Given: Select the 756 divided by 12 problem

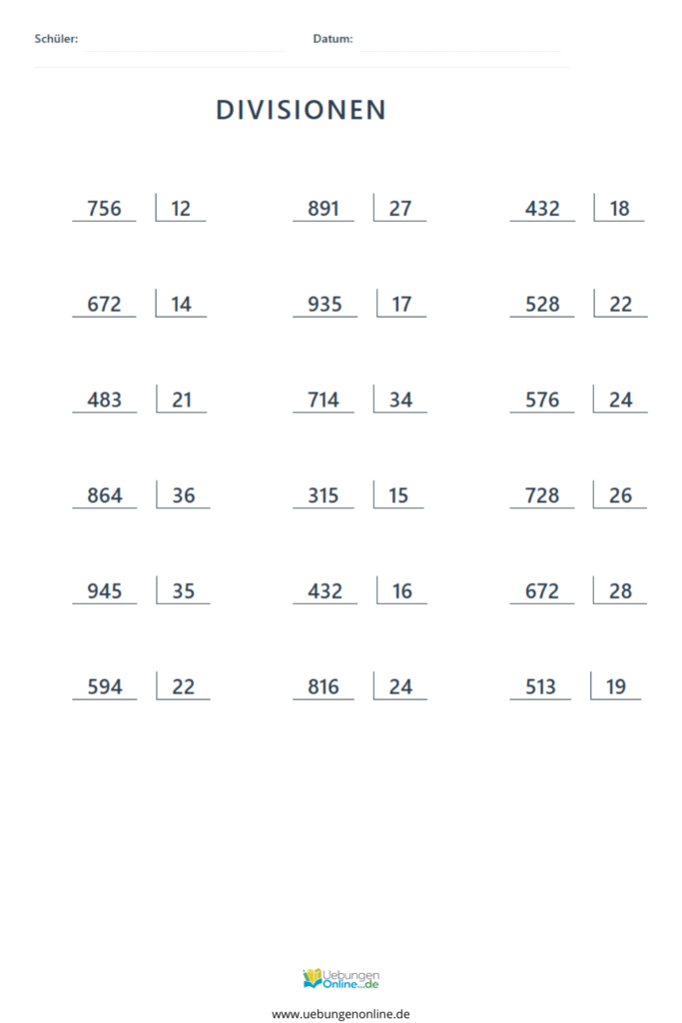Looking at the screenshot, I should click(x=139, y=209).
